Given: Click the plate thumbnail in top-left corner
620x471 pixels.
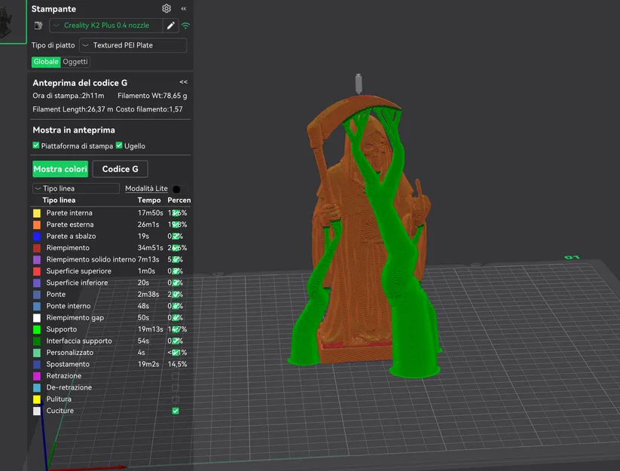Looking at the screenshot, I should 11,21.
